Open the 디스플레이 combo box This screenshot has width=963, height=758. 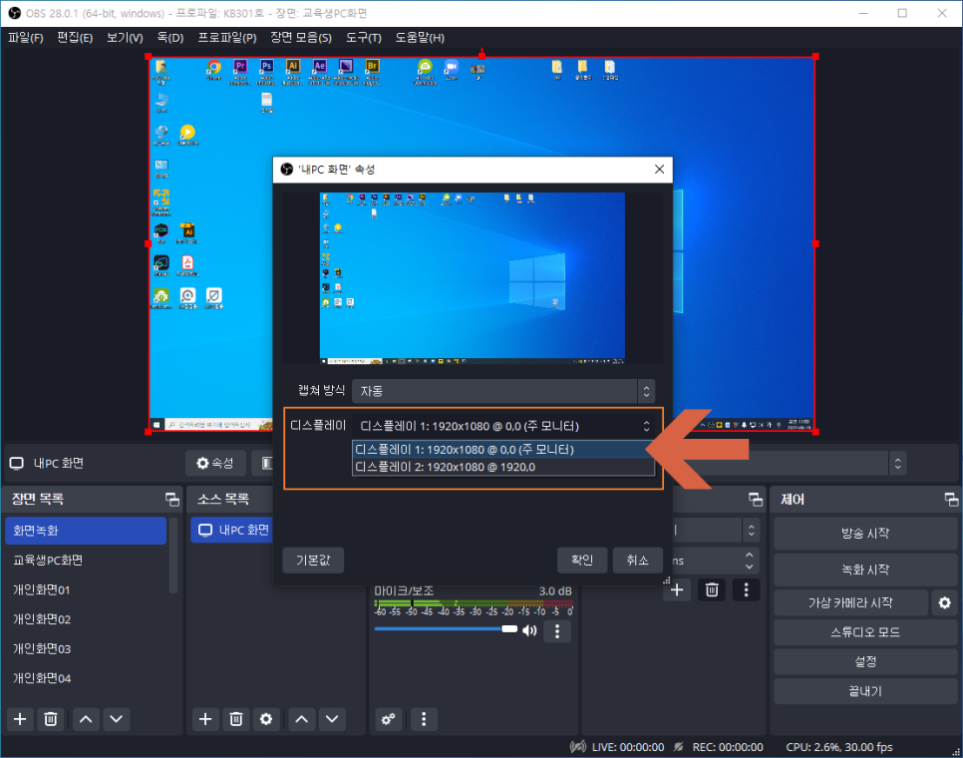tap(503, 426)
